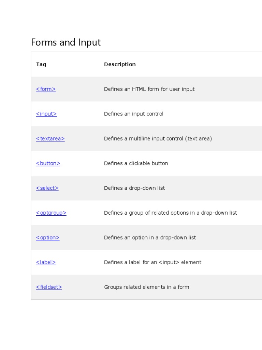The width and height of the screenshot is (262, 350).
Task: Click the "Defines a clickable button" description
Action: (136, 163)
